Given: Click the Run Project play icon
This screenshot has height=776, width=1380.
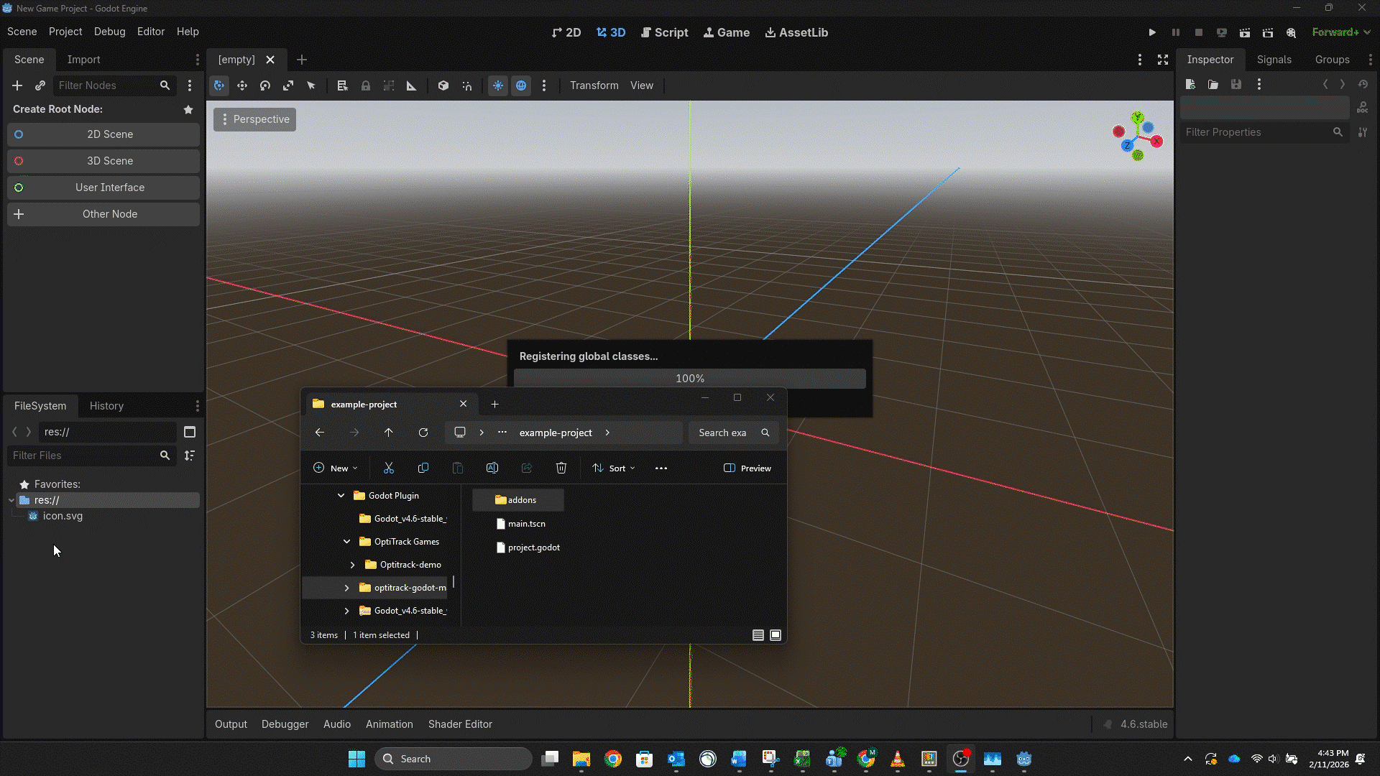Looking at the screenshot, I should [x=1152, y=32].
